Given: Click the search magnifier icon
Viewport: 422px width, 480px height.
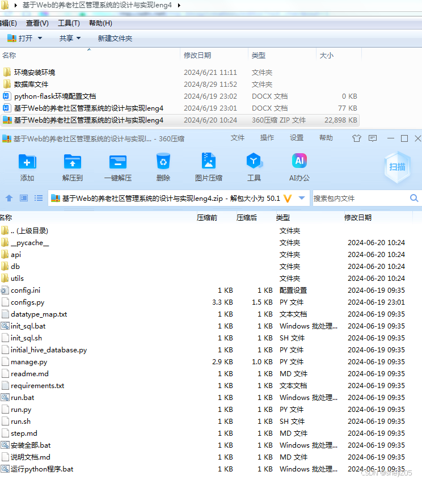Looking at the screenshot, I should click(x=414, y=199).
